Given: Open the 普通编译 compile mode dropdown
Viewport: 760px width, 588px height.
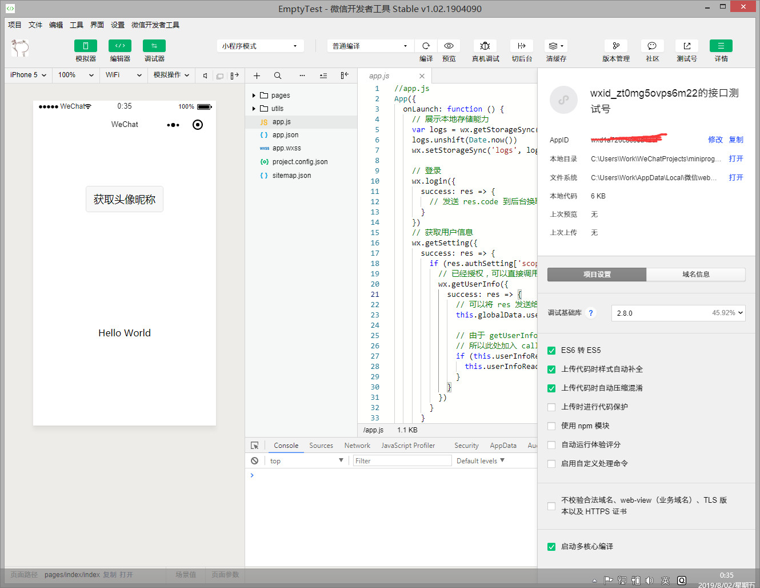Looking at the screenshot, I should pos(370,46).
